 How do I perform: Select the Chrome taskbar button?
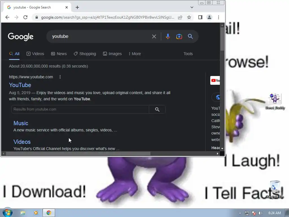tap(49, 213)
